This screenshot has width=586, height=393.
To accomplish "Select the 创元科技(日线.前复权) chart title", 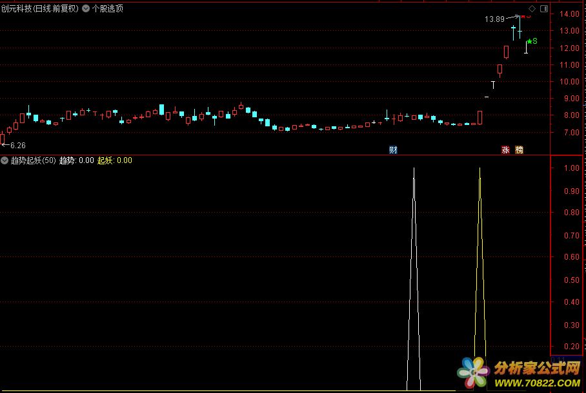I will click(40, 8).
